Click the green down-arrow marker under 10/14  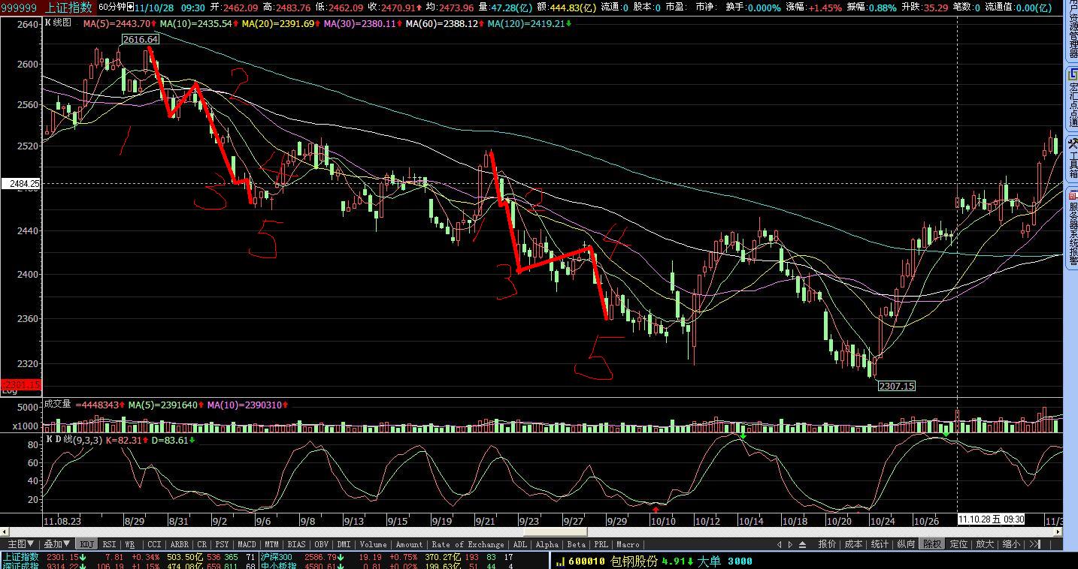click(743, 435)
